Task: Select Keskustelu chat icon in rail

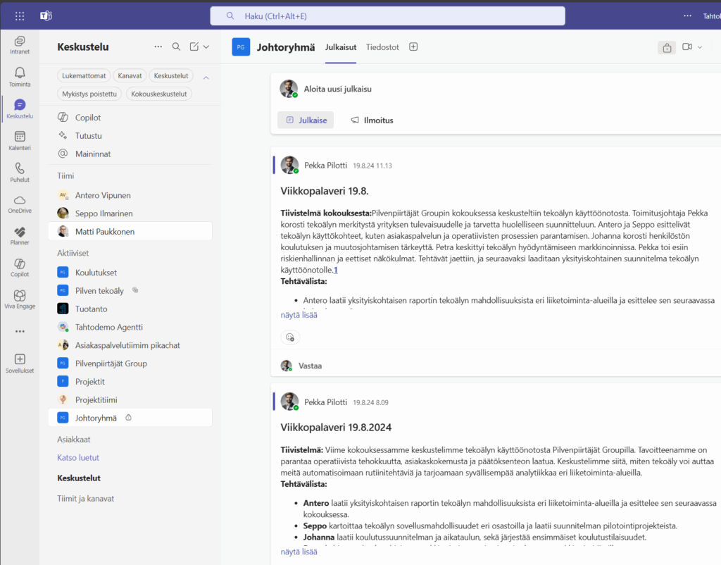Action: coord(19,109)
